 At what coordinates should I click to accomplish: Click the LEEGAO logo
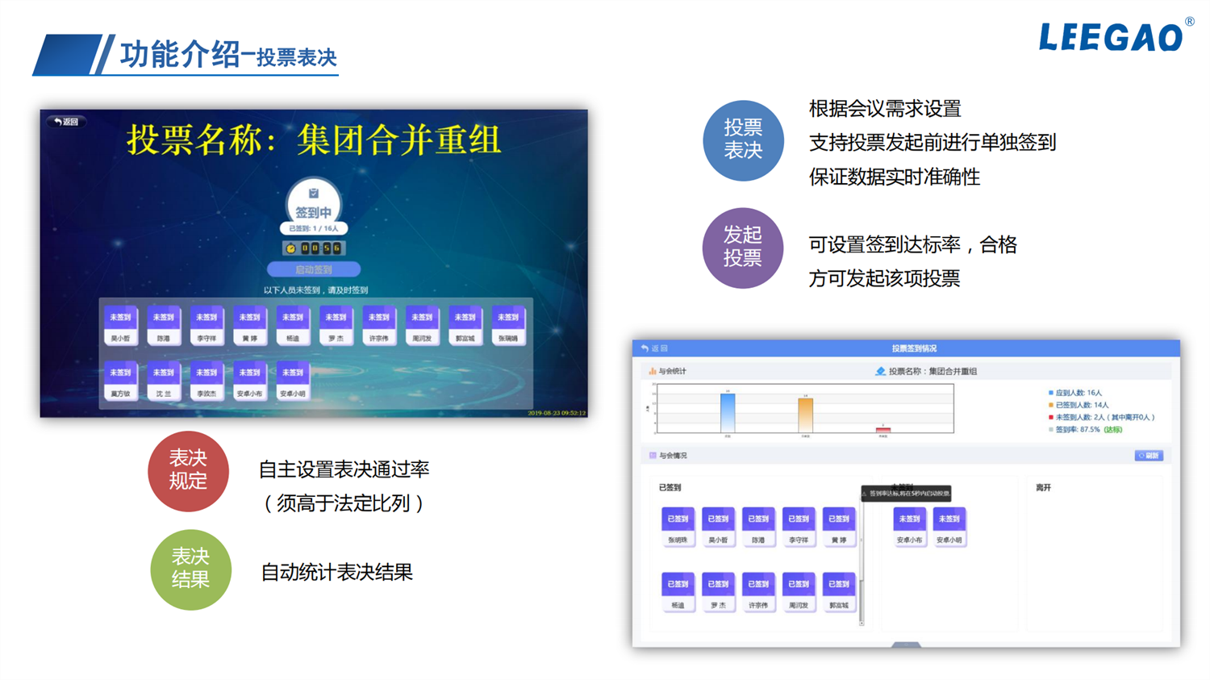click(1116, 35)
